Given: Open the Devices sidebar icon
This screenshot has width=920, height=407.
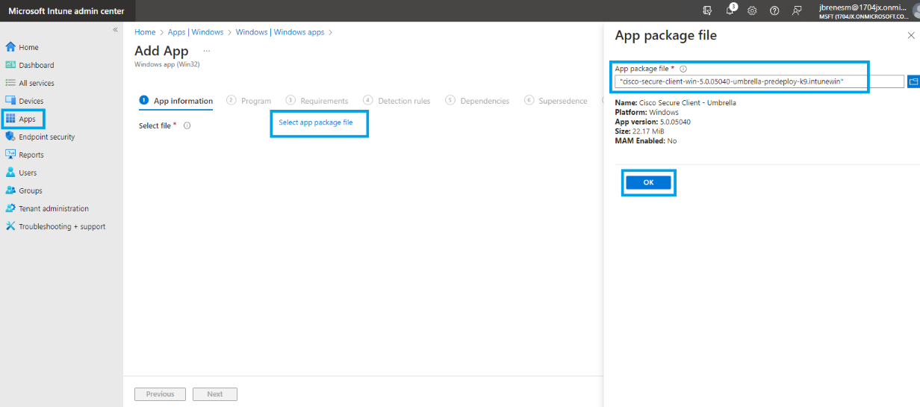Looking at the screenshot, I should pyautogui.click(x=10, y=101).
